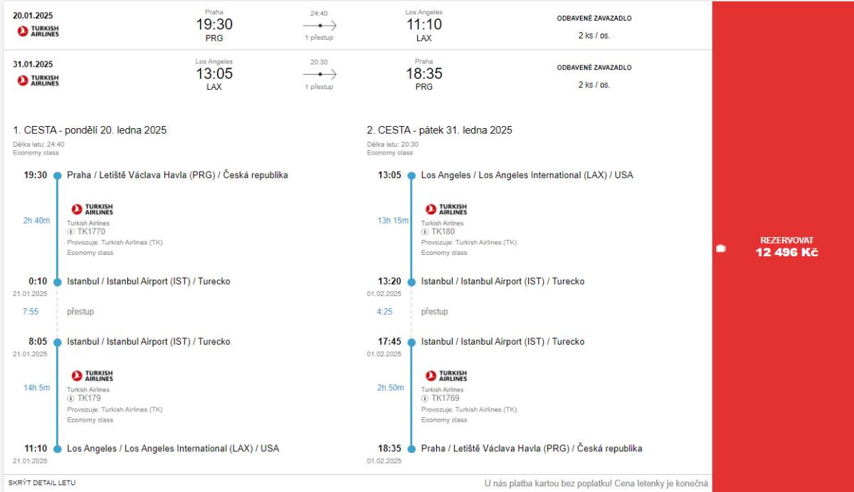Click timeline dot at 0:10 Istanbul arrival
Screen dimensions: 854x492
[58, 281]
